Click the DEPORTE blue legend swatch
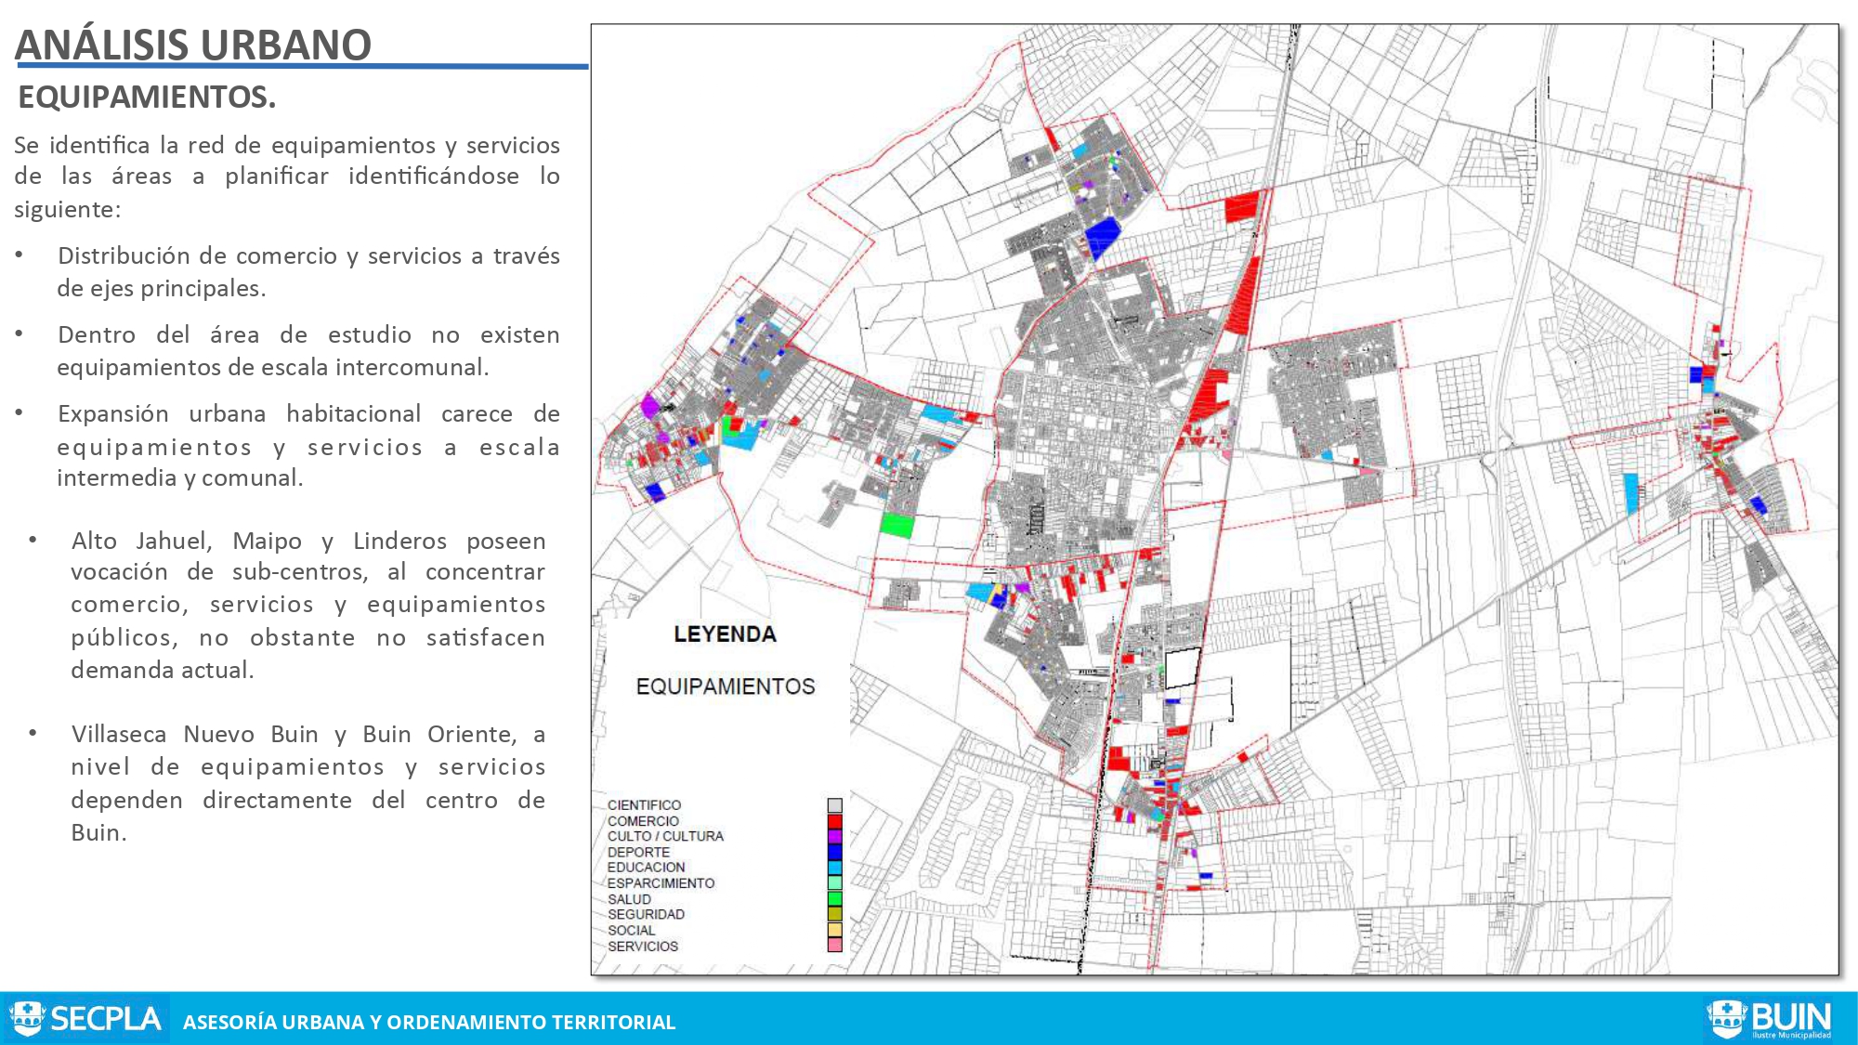Image resolution: width=1858 pixels, height=1045 pixels. click(834, 852)
